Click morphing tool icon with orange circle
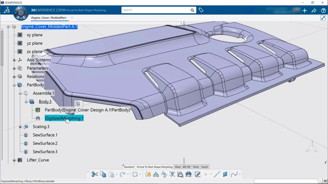This screenshot has height=184, width=328. coord(148,174)
